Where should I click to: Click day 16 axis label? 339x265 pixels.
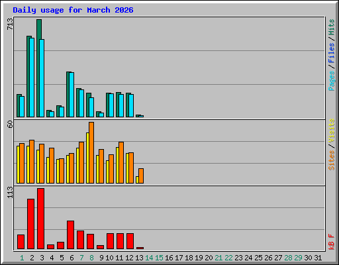[x=169, y=258]
